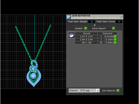The image size is (139, 104).
Task: Click the Diamond column header
Action: point(107,34)
